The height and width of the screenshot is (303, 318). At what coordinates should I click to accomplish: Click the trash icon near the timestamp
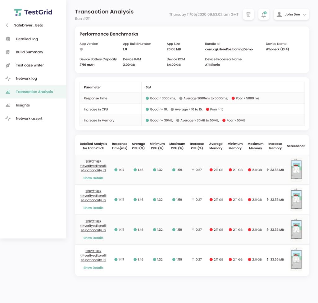tap(248, 14)
